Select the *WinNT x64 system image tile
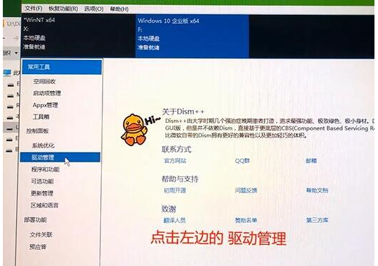 pos(78,35)
